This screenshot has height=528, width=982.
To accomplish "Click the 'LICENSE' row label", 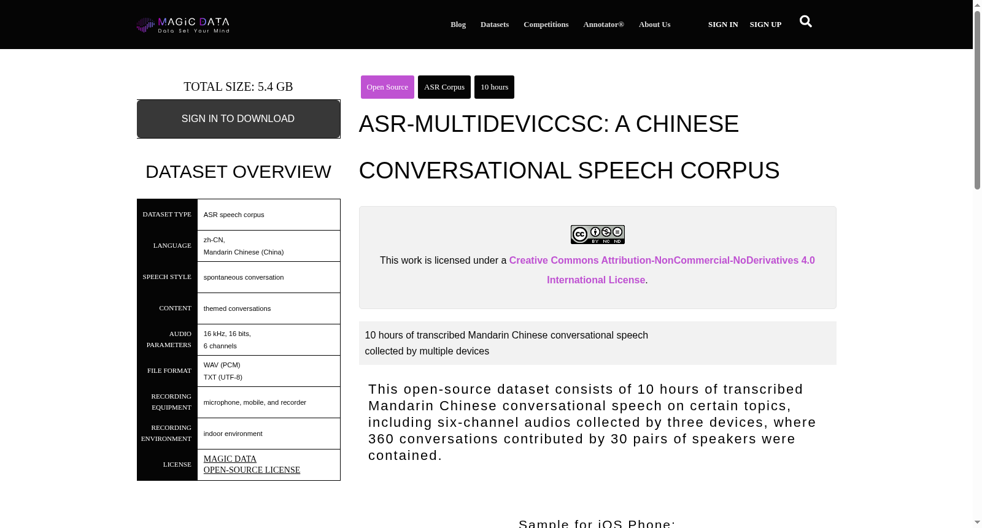I will click(177, 464).
